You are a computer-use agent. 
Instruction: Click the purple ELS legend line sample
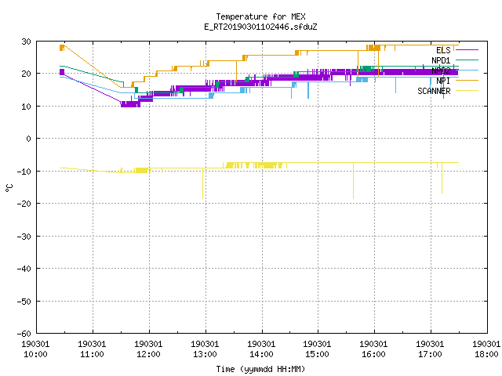coord(467,50)
